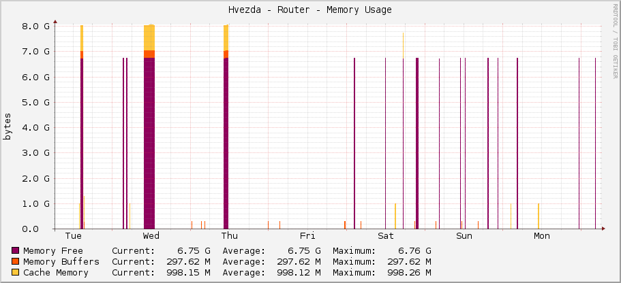Screen dimensions: 621x283
Task: Click the Memory Free purple legend swatch
Action: [16, 250]
